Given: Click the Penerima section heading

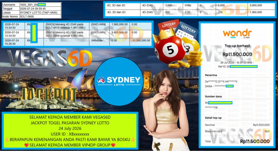Looking at the screenshot, I should [x=211, y=75].
